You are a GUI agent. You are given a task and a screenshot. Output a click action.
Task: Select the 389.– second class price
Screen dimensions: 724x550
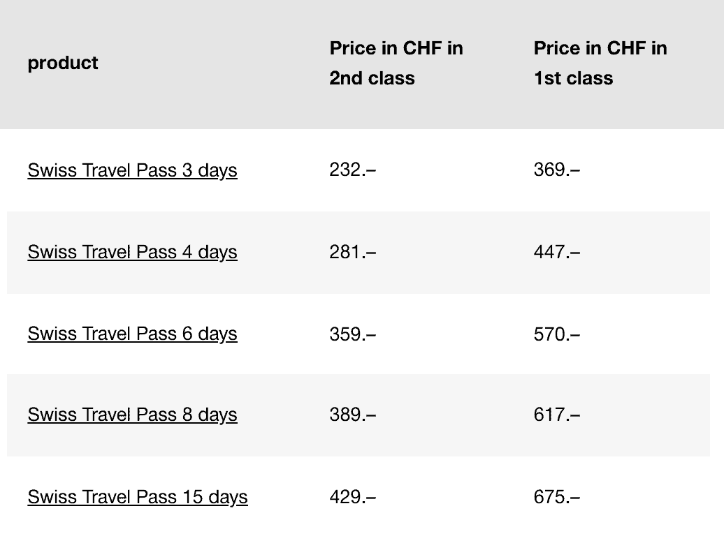point(353,415)
